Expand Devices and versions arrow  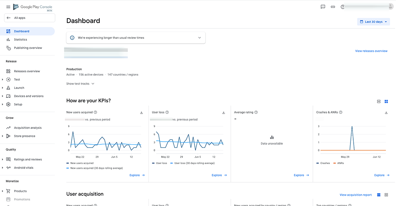point(2,96)
